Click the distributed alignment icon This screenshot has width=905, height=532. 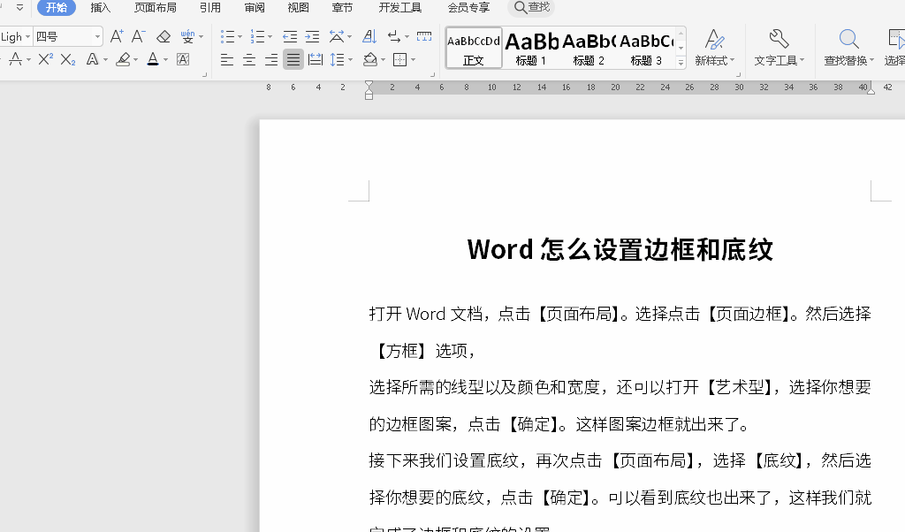point(316,59)
